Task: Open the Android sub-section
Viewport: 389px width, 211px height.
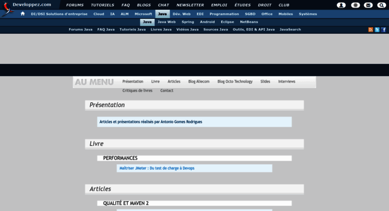Action: click(x=207, y=22)
